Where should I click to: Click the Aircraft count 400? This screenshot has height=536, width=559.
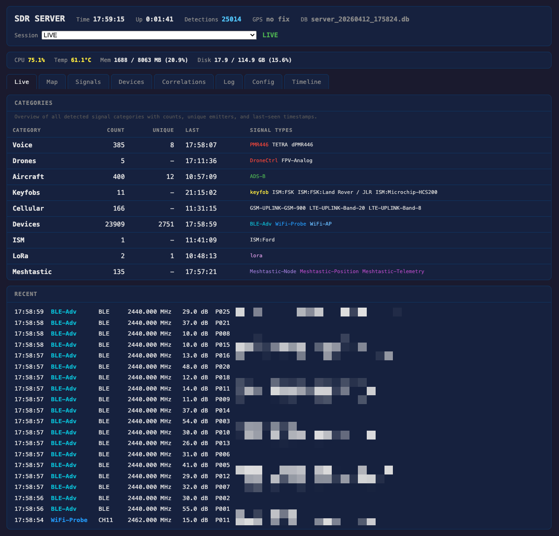point(119,177)
